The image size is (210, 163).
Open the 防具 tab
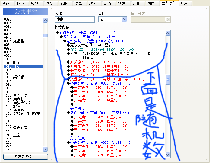click(x=80, y=3)
